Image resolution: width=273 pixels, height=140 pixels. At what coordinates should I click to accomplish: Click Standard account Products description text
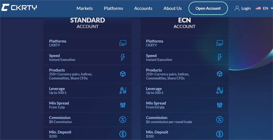[x=71, y=76]
